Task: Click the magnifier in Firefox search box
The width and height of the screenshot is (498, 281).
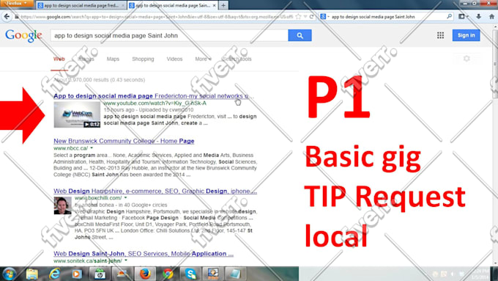Action: [449, 16]
